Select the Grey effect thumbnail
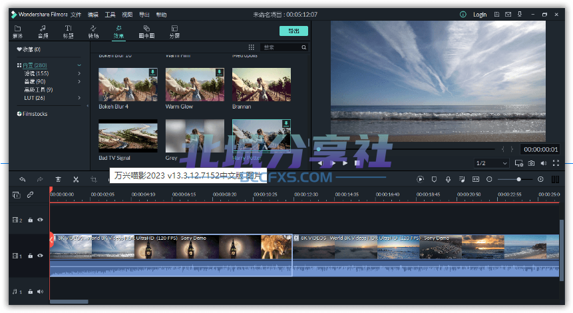The width and height of the screenshot is (573, 313). click(x=195, y=136)
